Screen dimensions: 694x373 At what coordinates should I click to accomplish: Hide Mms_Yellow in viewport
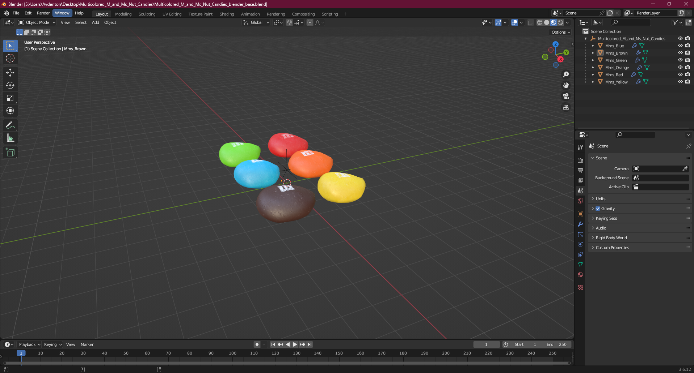click(x=680, y=82)
